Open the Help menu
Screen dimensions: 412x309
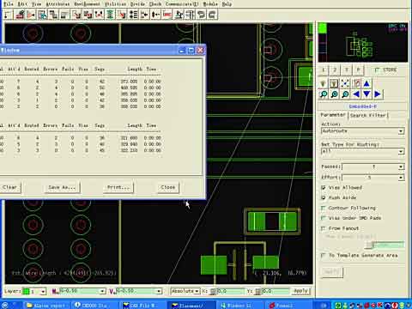227,4
